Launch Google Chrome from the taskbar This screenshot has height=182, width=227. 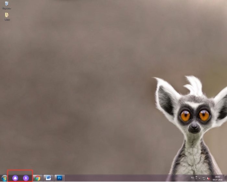coord(38,178)
